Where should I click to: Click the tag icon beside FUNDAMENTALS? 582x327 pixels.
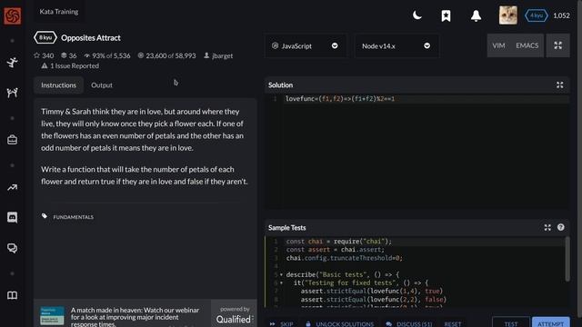(45, 216)
